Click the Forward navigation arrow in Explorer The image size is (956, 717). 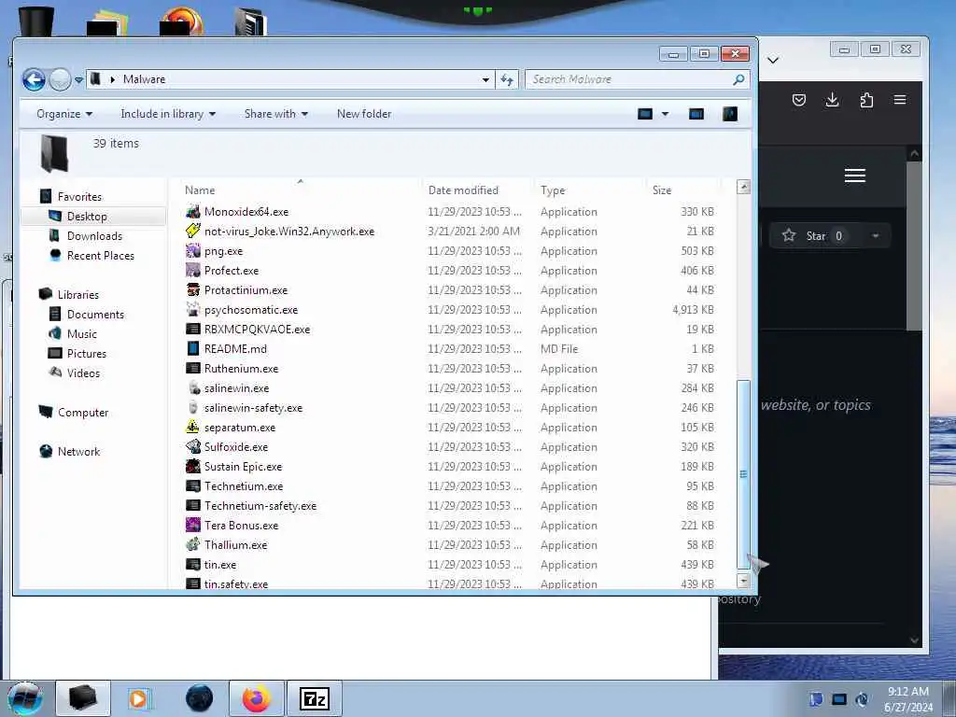click(x=60, y=79)
